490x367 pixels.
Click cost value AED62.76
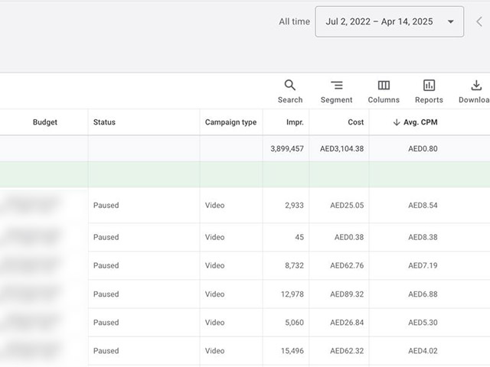pyautogui.click(x=347, y=265)
